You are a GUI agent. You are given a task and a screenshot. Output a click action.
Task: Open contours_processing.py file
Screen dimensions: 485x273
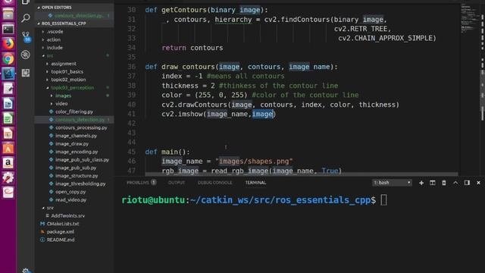pyautogui.click(x=81, y=127)
